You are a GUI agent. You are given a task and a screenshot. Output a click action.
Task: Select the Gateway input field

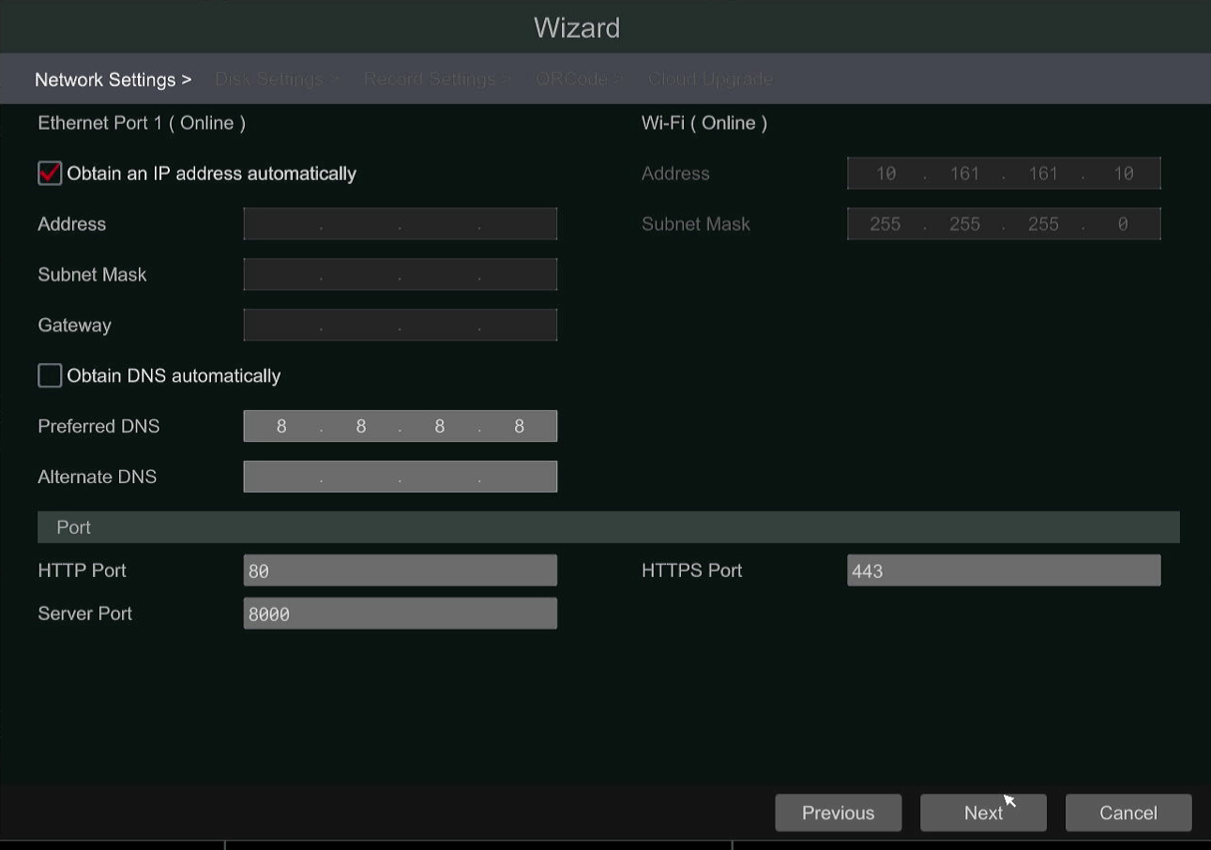401,326
